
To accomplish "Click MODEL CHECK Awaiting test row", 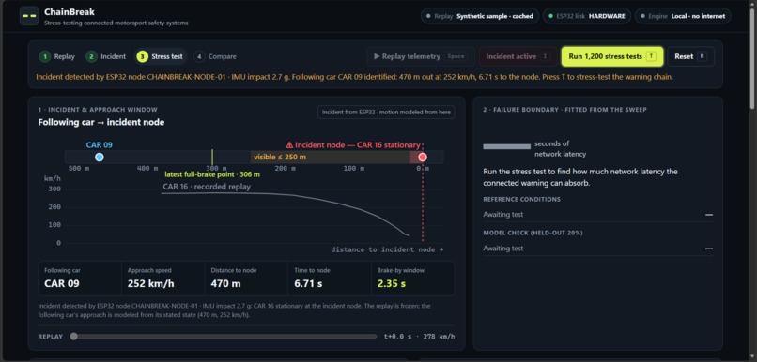I will point(597,249).
